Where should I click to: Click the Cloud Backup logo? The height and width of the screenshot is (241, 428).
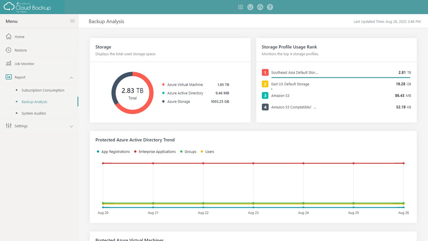pos(27,7)
